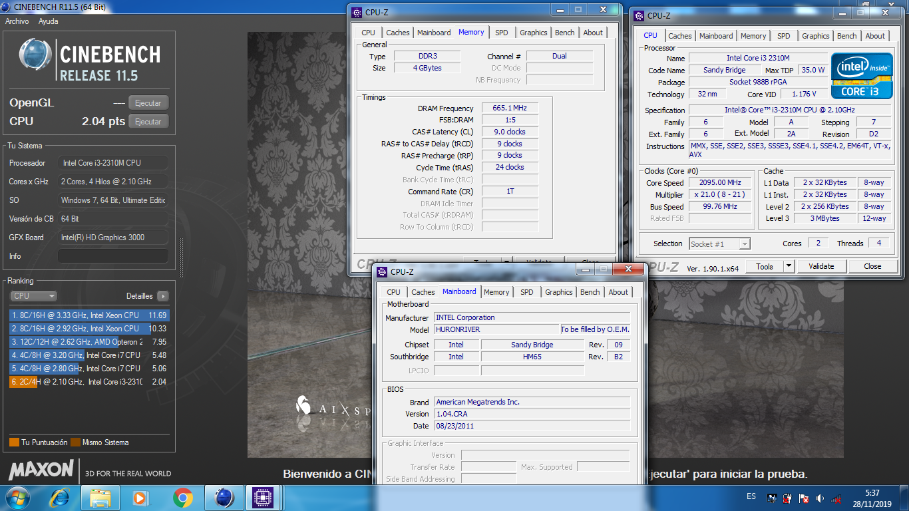Screen dimensions: 909x511
Task: Open Windows Explorer folder taskbar icon
Action: pyautogui.click(x=100, y=498)
